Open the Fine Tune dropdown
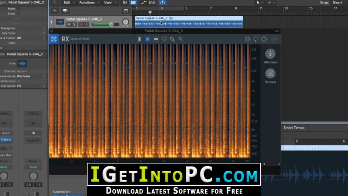Viewport: 348px width, 196px height. coord(44,33)
